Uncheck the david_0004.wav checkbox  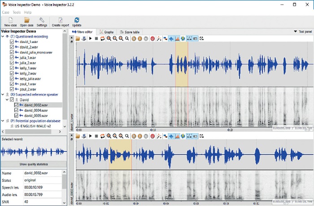tap(17, 110)
